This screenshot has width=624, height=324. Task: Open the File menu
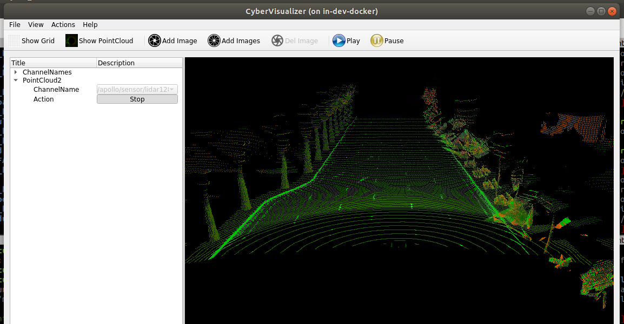[15, 24]
